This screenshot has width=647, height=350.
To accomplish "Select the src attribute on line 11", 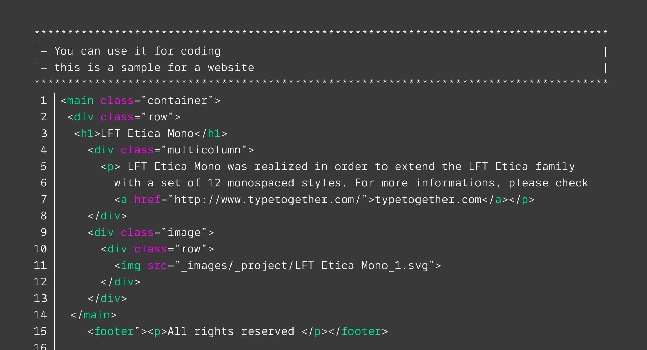I will [157, 265].
